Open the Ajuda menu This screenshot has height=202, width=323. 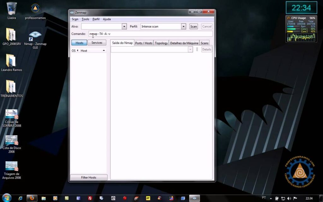(x=107, y=19)
